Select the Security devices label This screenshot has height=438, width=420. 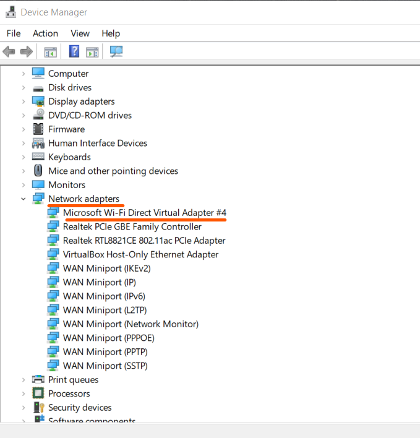coord(80,408)
